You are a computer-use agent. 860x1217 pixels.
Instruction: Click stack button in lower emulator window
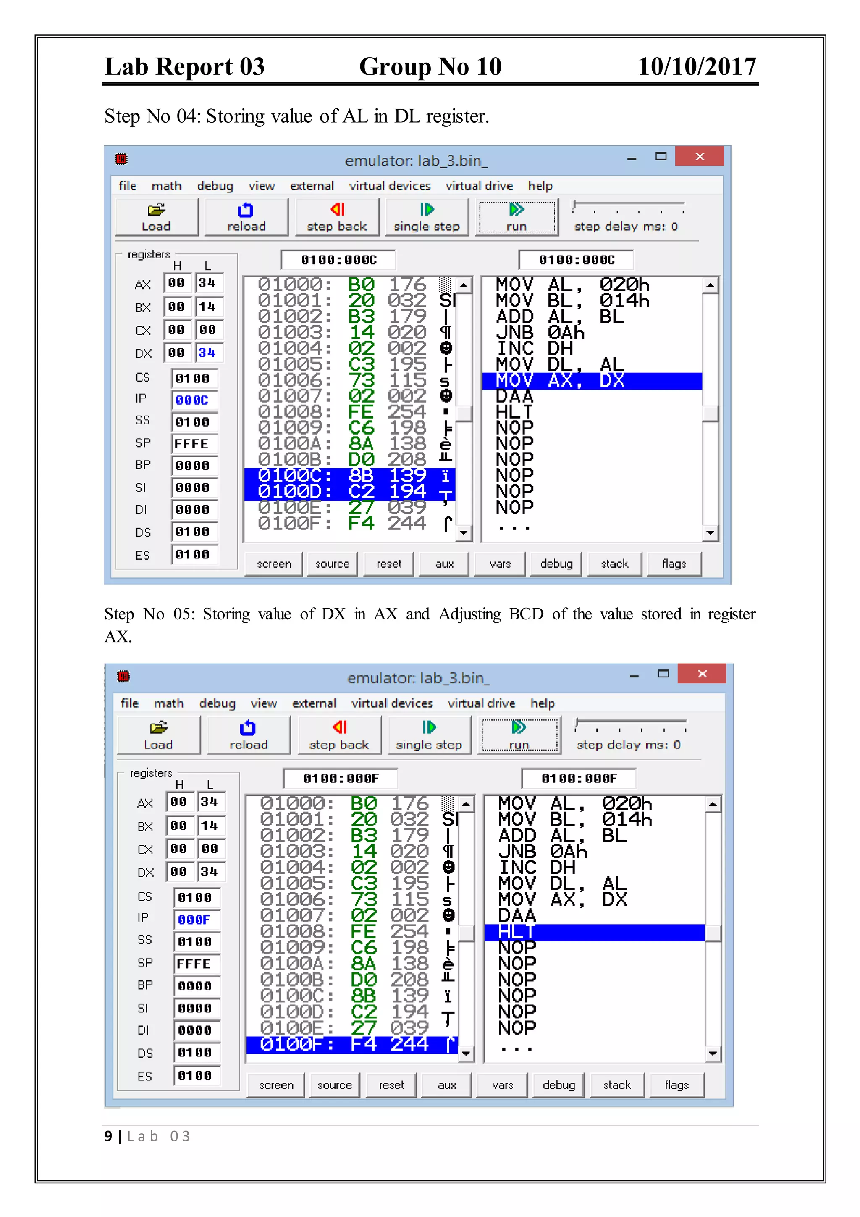tap(617, 1085)
